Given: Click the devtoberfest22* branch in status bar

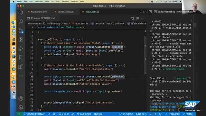Looking at the screenshot, I should (x=34, y=114).
